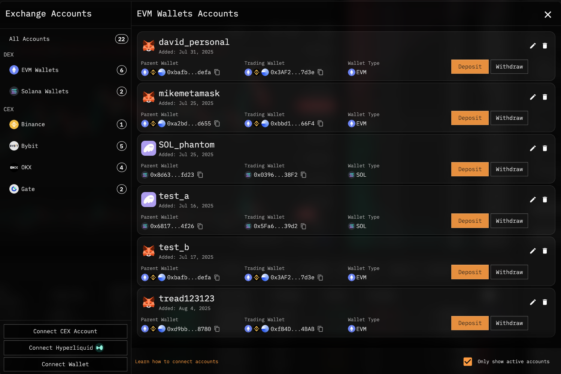561x374 pixels.
Task: Withdraw from test_b wallet
Action: [509, 272]
